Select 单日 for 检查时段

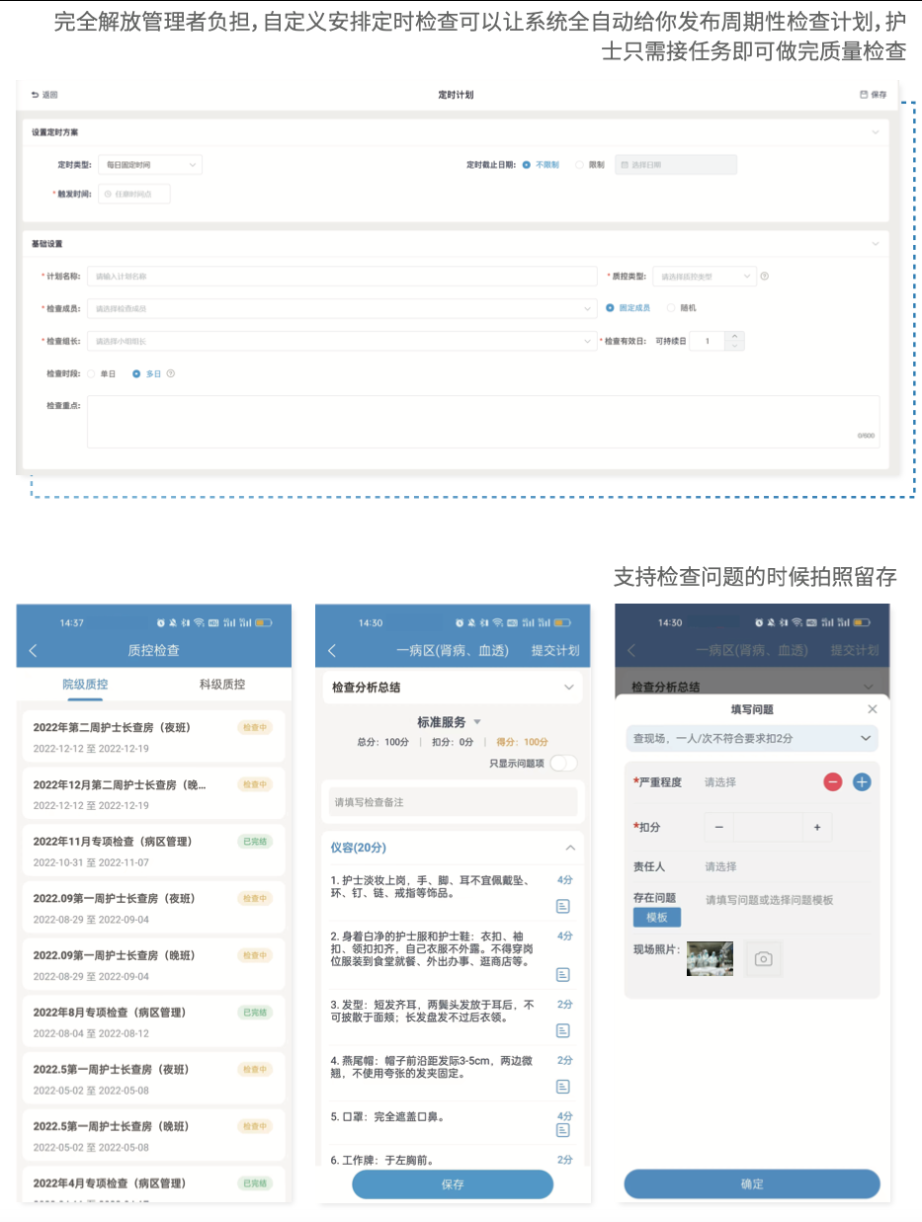(102, 374)
